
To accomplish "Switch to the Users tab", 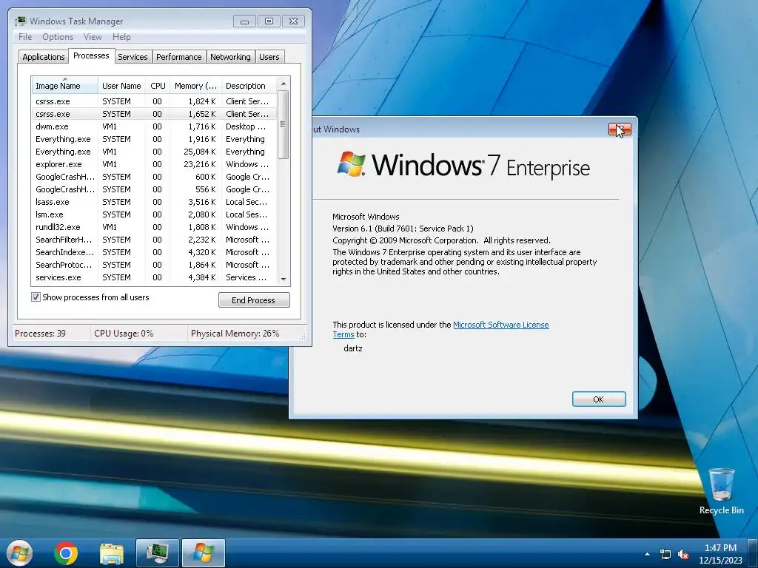I will [x=269, y=57].
